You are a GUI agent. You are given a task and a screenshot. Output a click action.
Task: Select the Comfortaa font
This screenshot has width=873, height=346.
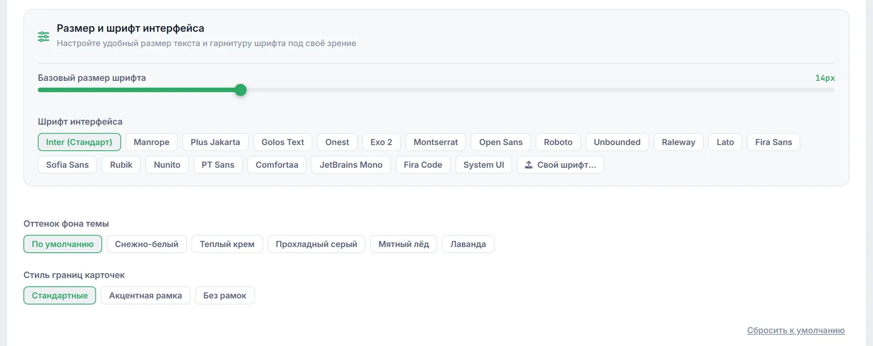pos(277,165)
